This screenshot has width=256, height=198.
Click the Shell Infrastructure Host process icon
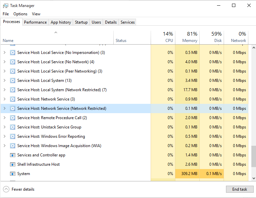[13, 164]
